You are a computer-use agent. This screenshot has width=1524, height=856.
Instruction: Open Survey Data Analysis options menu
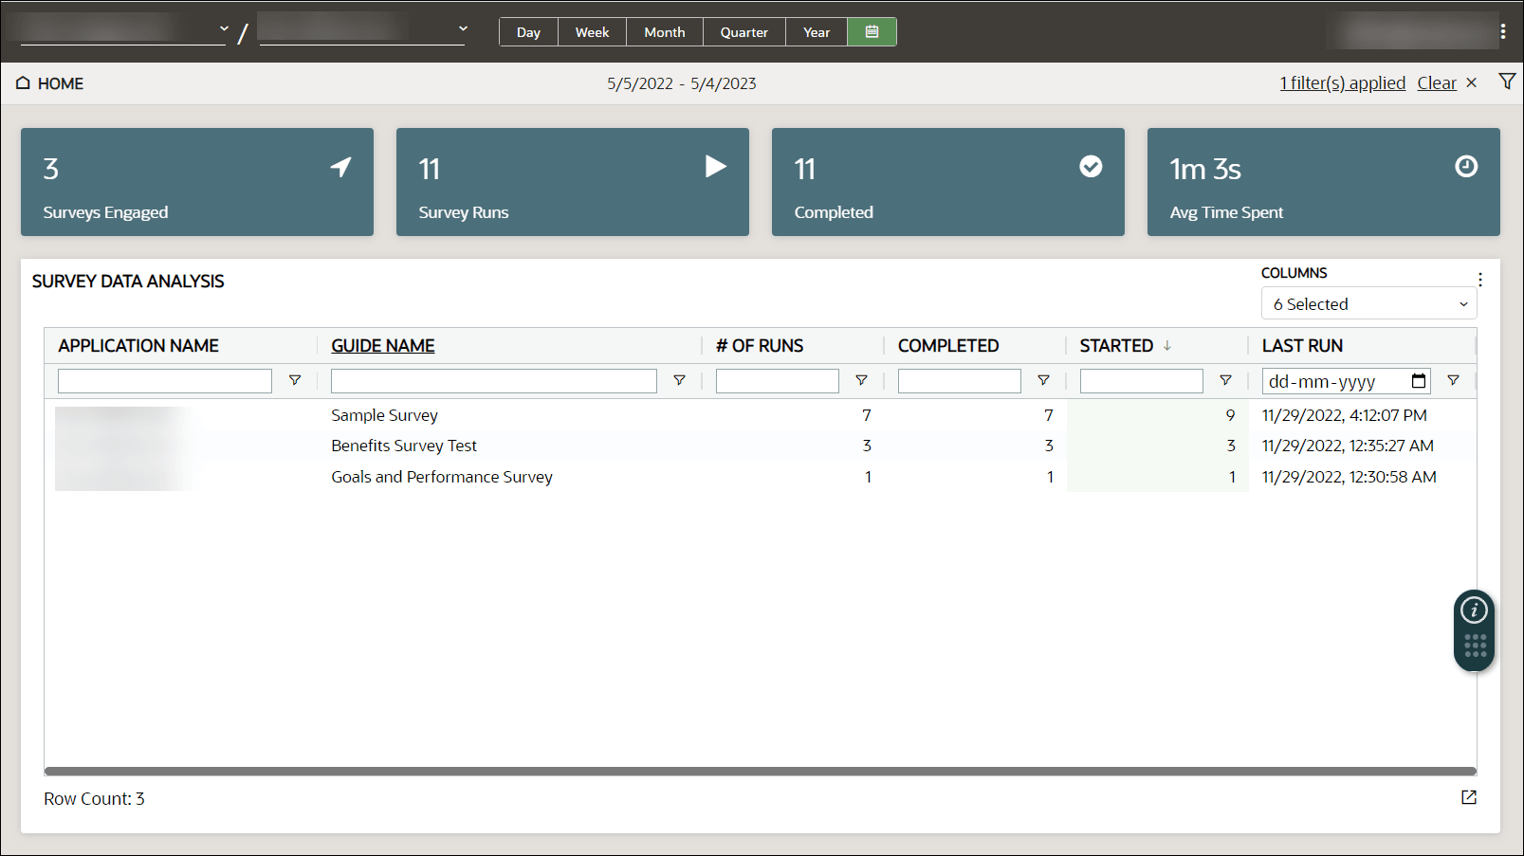[x=1480, y=280]
